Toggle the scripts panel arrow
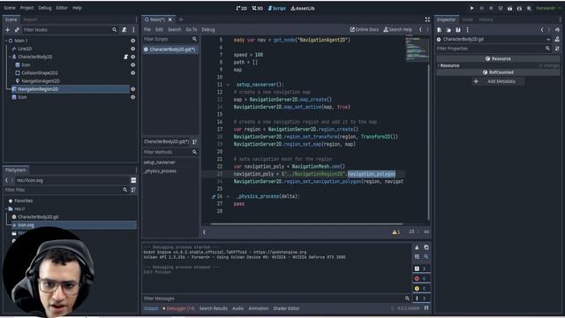The height and width of the screenshot is (318, 565). [204, 232]
